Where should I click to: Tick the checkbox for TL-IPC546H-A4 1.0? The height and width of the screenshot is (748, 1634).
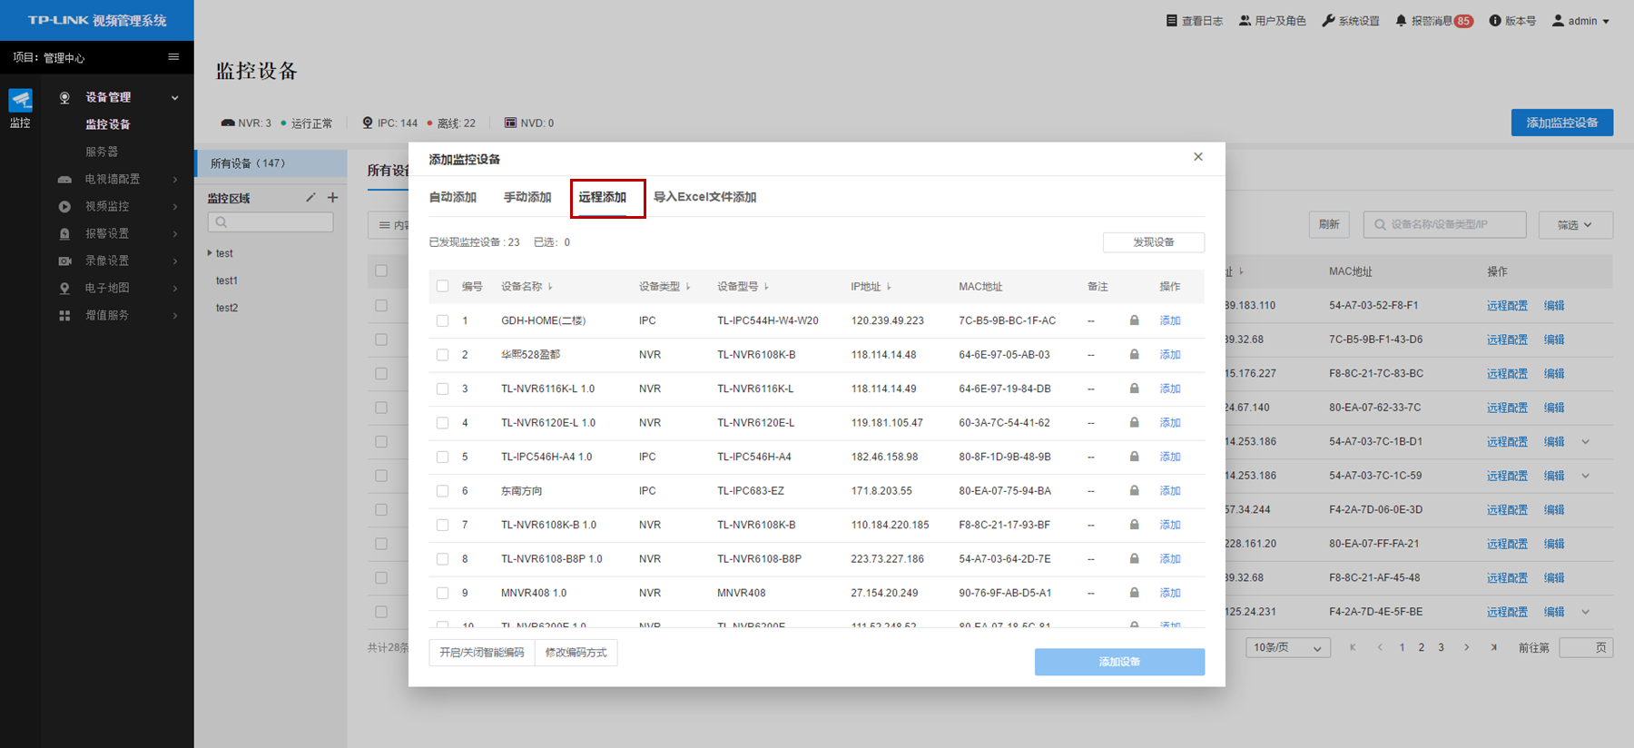pyautogui.click(x=442, y=458)
